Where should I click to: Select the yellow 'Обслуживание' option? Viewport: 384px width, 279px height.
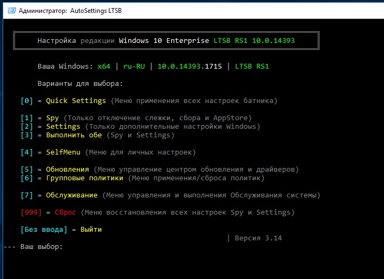coord(71,195)
